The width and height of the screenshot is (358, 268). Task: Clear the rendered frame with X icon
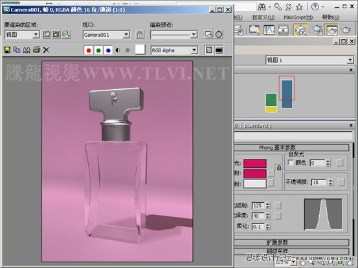tap(46, 50)
